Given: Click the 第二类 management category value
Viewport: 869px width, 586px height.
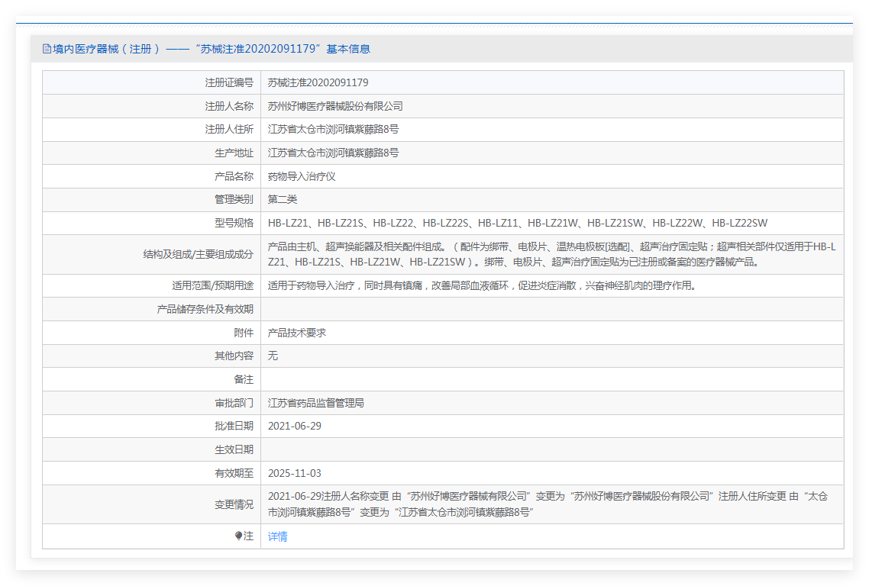Looking at the screenshot, I should click(x=283, y=199).
